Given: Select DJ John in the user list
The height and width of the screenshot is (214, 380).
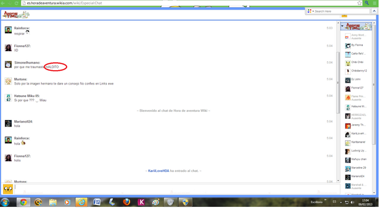Looking at the screenshot, I should [x=356, y=80].
